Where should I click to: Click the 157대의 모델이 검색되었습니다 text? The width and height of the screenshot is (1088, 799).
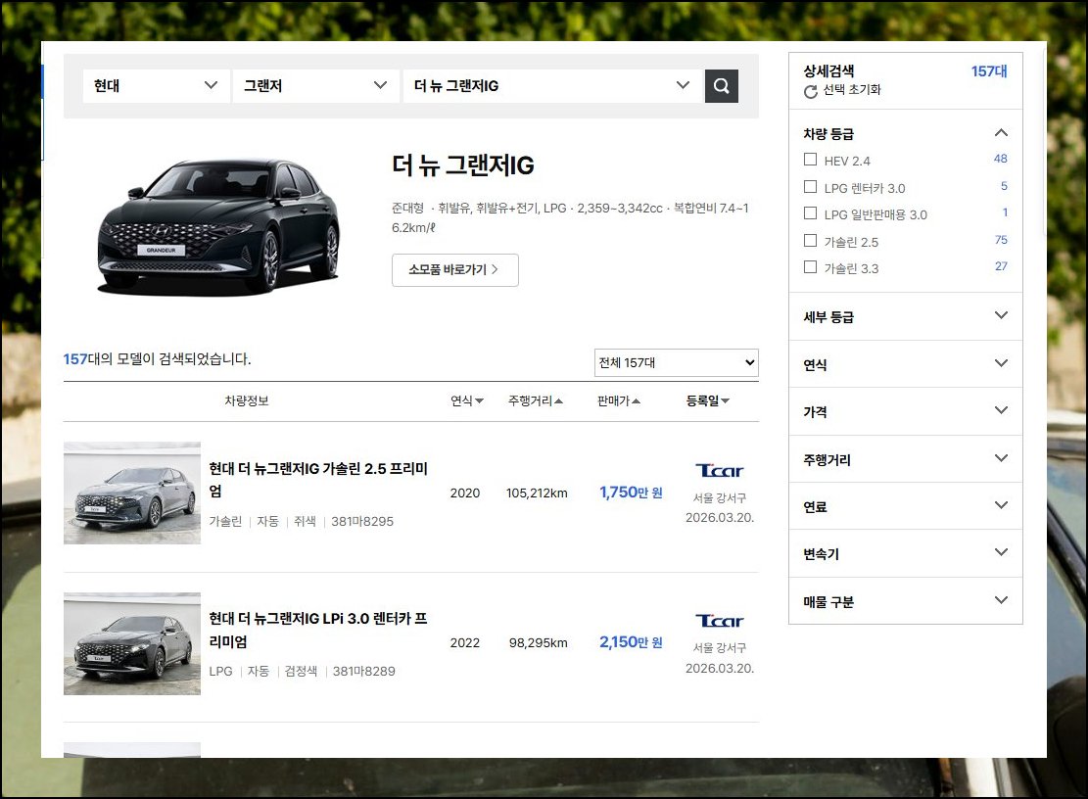157,359
